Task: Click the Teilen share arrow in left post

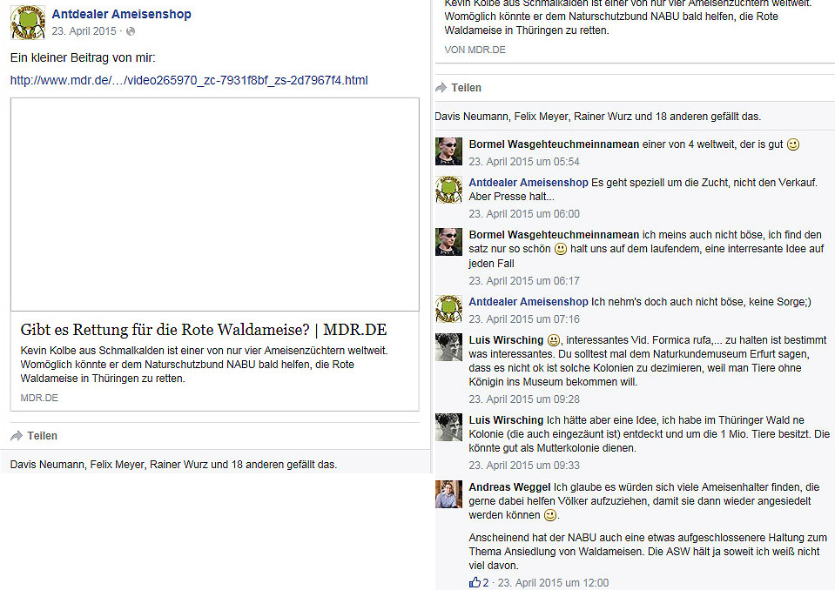Action: (x=17, y=435)
